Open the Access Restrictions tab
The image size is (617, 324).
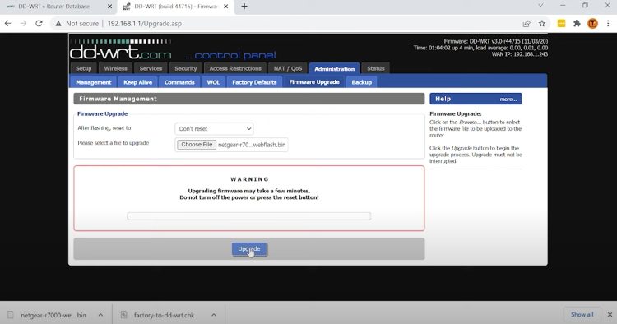(x=235, y=68)
